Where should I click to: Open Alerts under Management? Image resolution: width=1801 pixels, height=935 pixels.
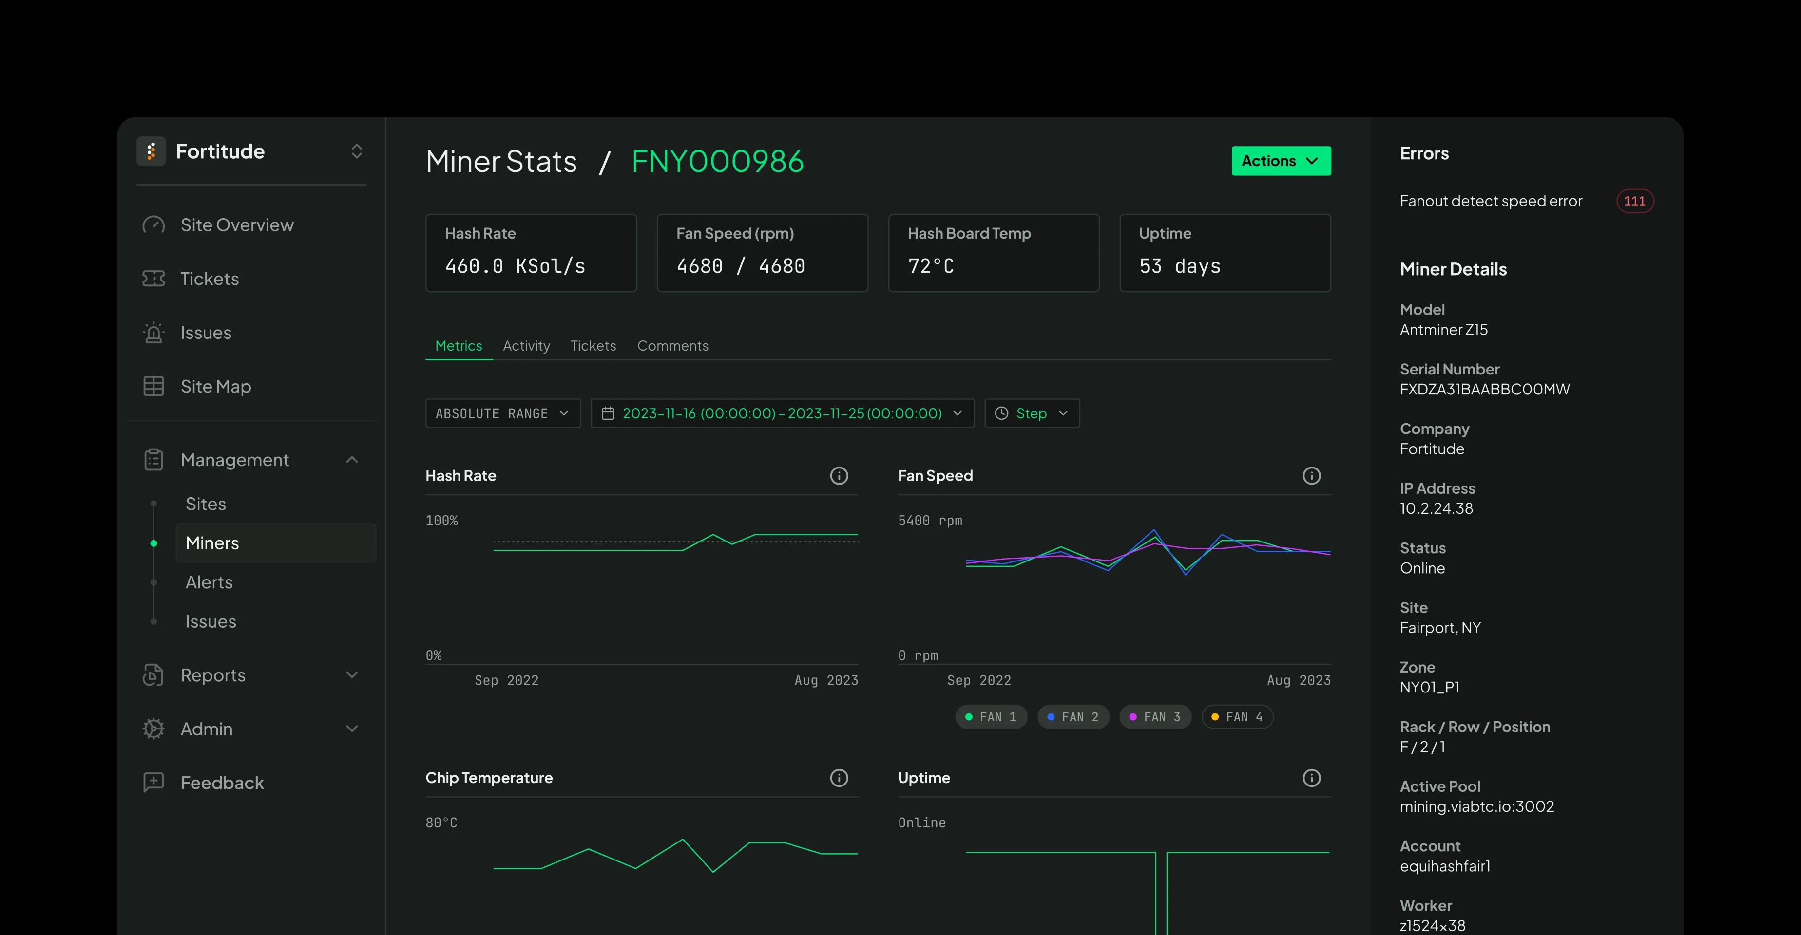coord(209,582)
